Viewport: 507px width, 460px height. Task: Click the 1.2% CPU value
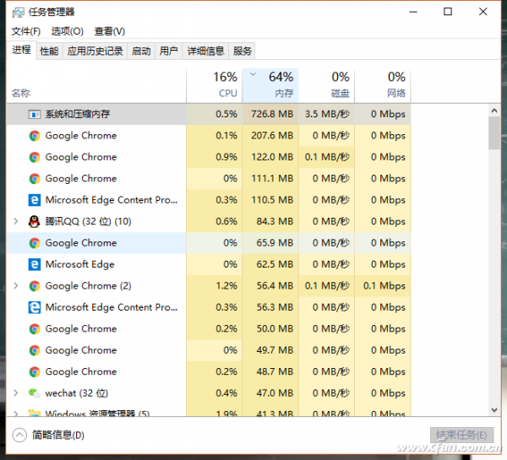pyautogui.click(x=226, y=286)
